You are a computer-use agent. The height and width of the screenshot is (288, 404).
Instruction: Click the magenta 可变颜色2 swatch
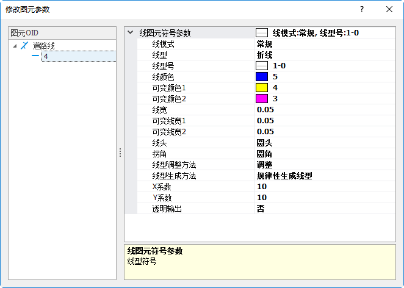[262, 99]
